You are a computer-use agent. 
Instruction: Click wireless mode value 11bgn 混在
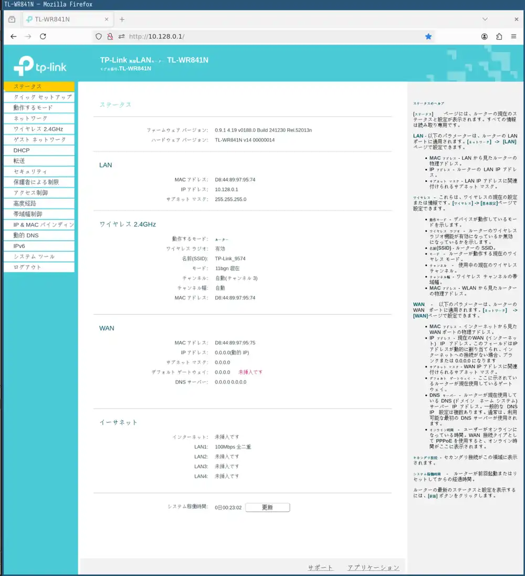coord(227,269)
